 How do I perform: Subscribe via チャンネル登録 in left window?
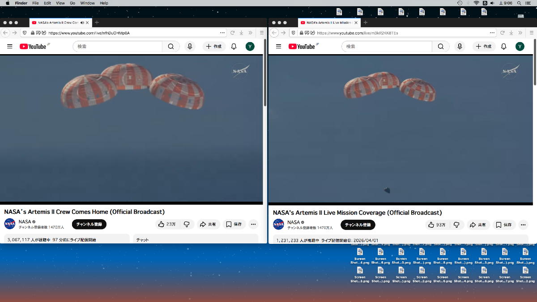(89, 224)
